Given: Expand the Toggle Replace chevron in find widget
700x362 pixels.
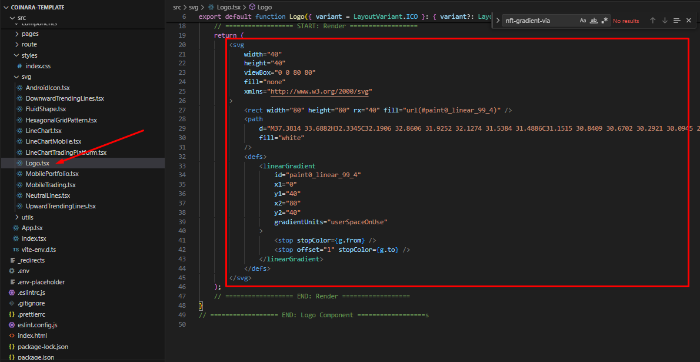Looking at the screenshot, I should 498,21.
